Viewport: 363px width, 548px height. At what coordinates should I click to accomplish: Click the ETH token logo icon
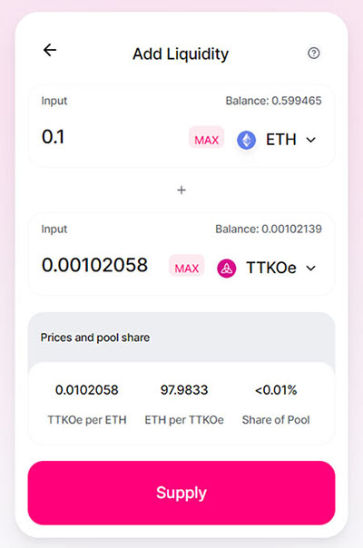point(247,140)
